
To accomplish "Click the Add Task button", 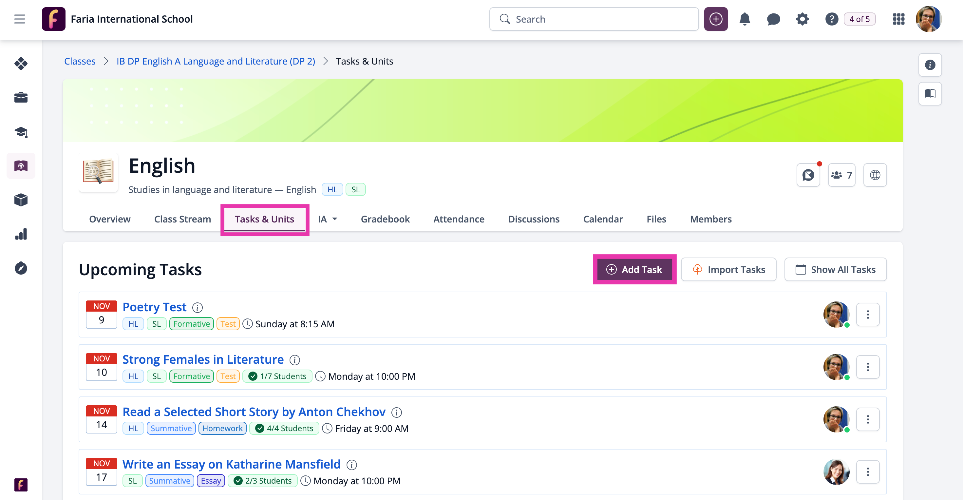I will [634, 269].
